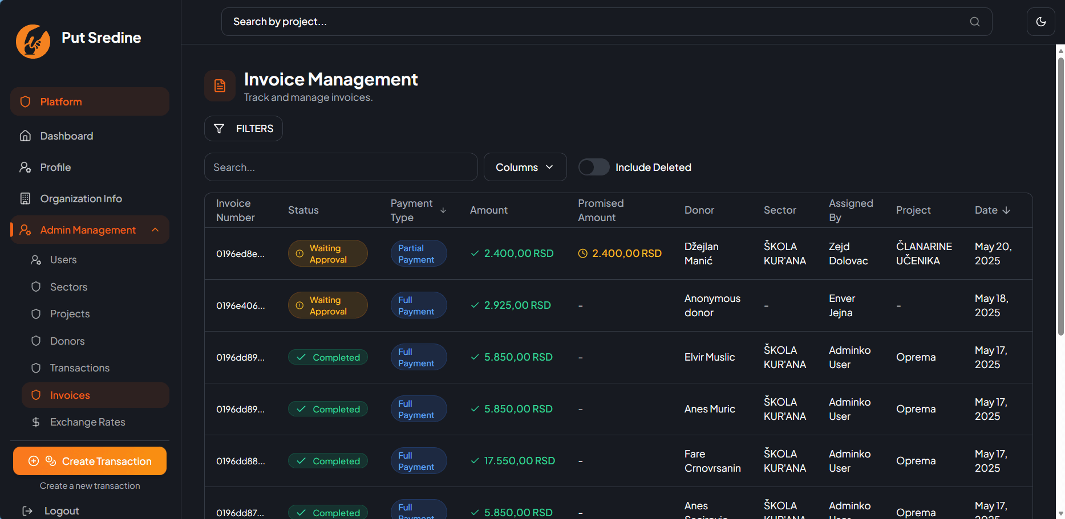Click invoice number 0196e406...
1065x519 pixels.
240,306
